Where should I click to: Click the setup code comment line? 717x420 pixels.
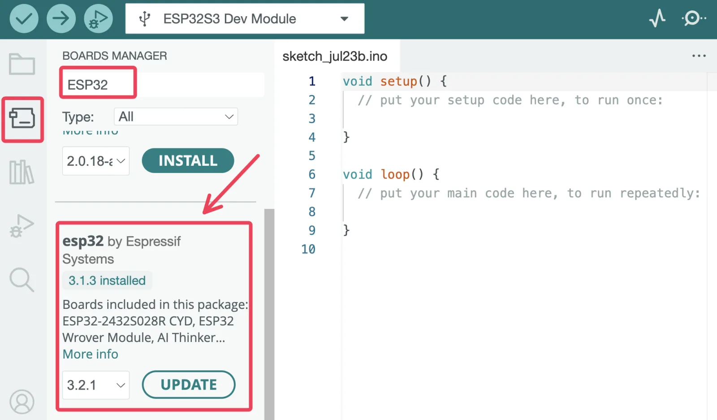[x=510, y=100]
